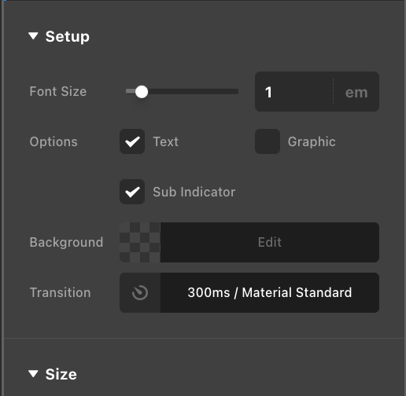The width and height of the screenshot is (406, 396).
Task: Enable the Graphic option checkbox
Action: pyautogui.click(x=268, y=141)
